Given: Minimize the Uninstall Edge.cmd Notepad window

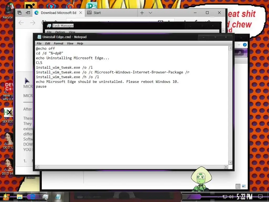Looking at the screenshot, I should coord(204,37).
